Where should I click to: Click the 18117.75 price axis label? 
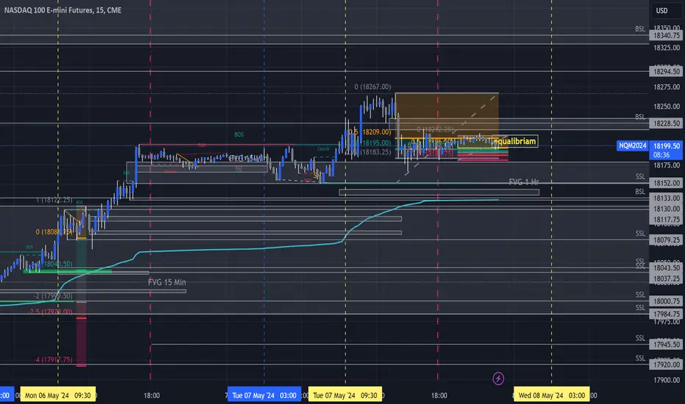(666, 220)
